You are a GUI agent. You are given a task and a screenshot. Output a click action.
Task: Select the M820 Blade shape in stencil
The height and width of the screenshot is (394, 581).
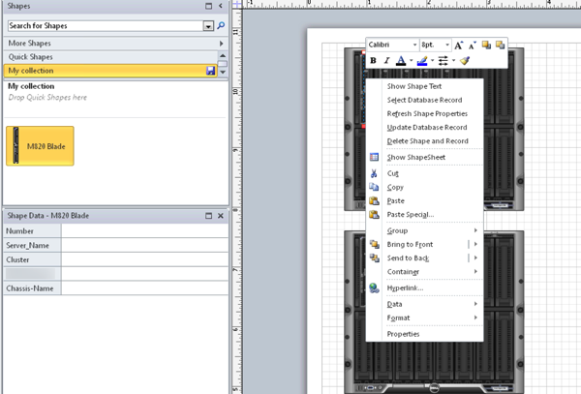(x=40, y=145)
